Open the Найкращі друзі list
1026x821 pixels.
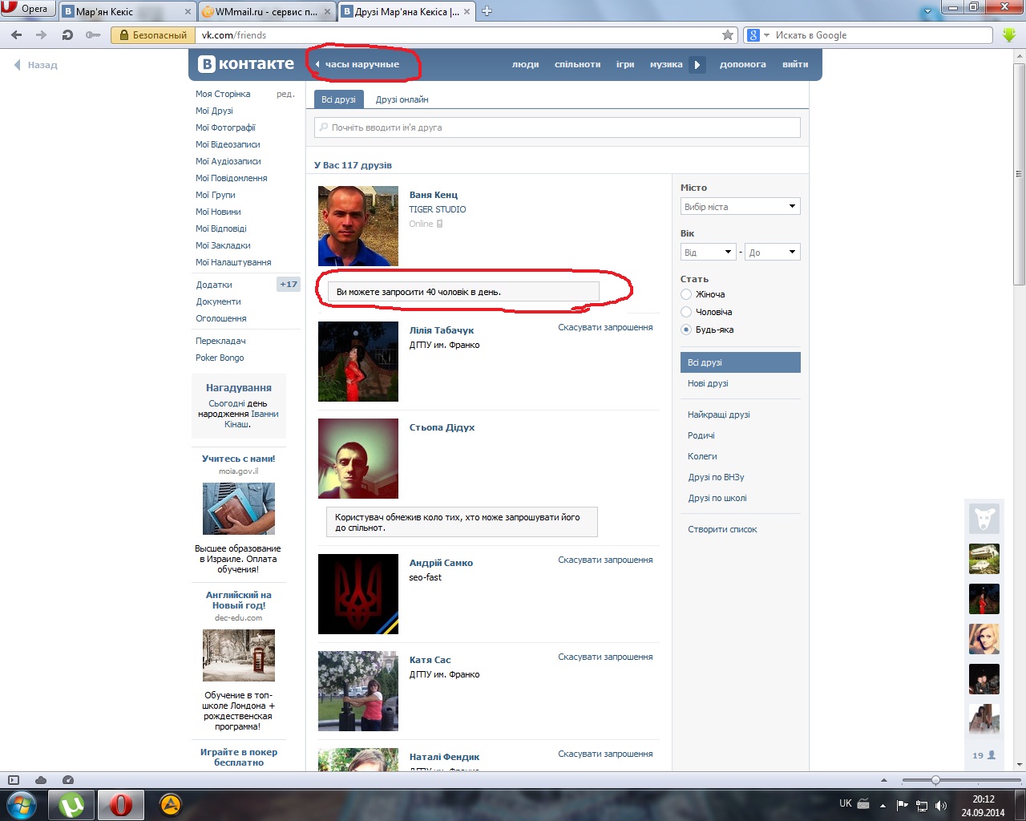(x=719, y=415)
